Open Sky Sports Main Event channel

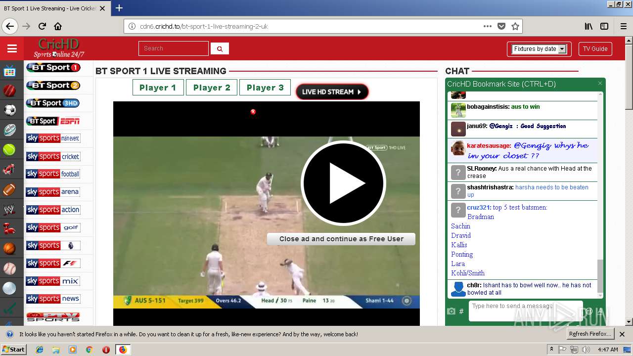point(53,138)
